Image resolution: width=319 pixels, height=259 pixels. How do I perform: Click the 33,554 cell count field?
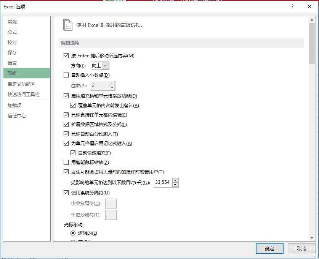pyautogui.click(x=163, y=182)
